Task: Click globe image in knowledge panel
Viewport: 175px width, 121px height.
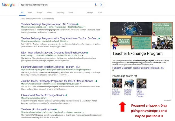Action: 131,29
